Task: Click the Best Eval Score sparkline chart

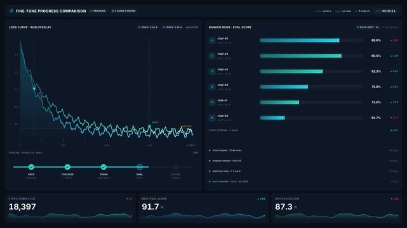Action: (x=203, y=215)
